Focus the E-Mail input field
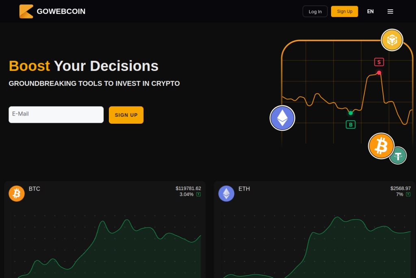 (56, 114)
